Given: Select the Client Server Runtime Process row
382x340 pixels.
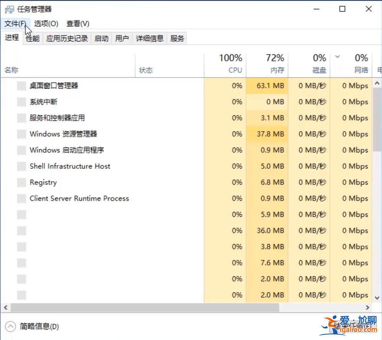Looking at the screenshot, I should 79,198.
